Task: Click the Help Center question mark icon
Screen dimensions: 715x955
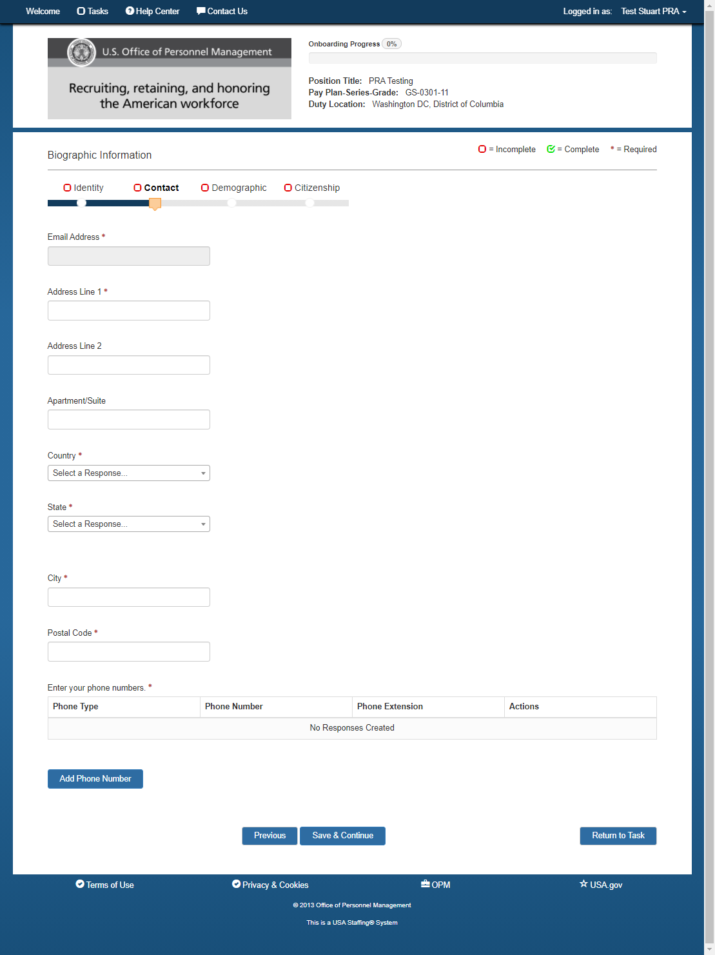Action: [130, 11]
